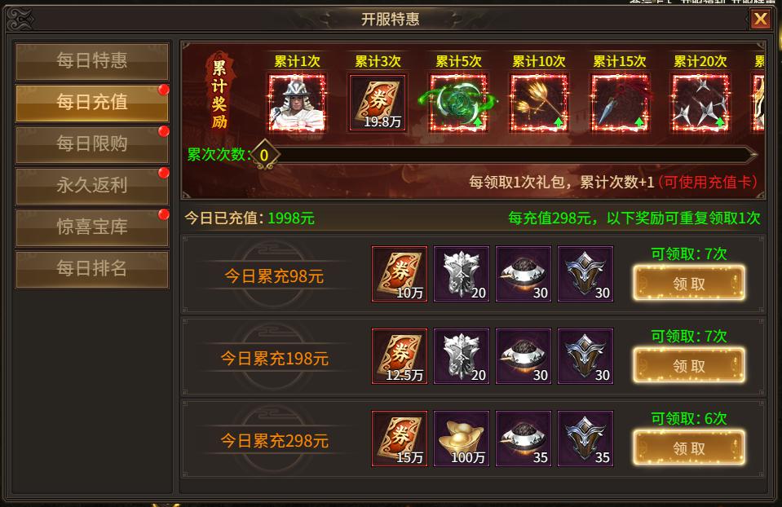Select the golden trident 累计10次 reward
The image size is (782, 507).
539,103
